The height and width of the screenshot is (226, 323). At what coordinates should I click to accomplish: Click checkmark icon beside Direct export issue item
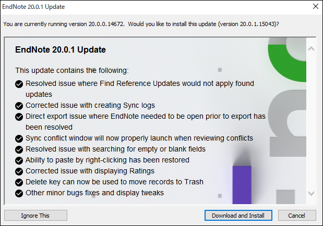click(x=19, y=116)
